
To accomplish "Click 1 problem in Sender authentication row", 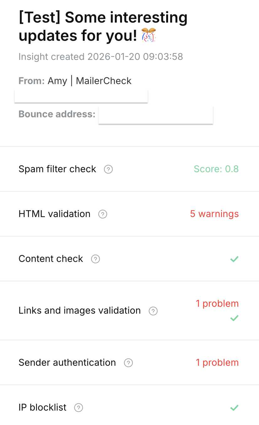I will click(x=217, y=363).
